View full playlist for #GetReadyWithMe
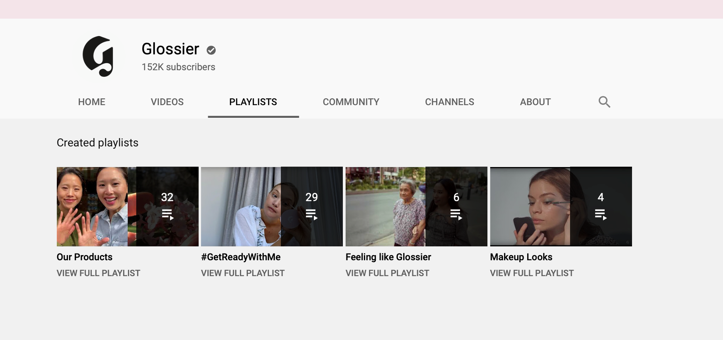The width and height of the screenshot is (723, 340). [243, 273]
